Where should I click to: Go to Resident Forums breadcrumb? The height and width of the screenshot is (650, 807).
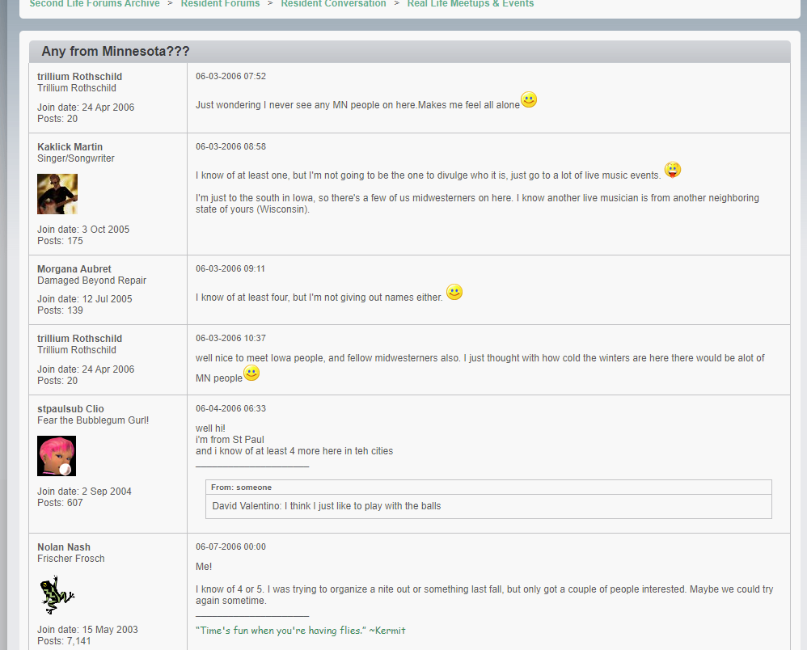(220, 3)
